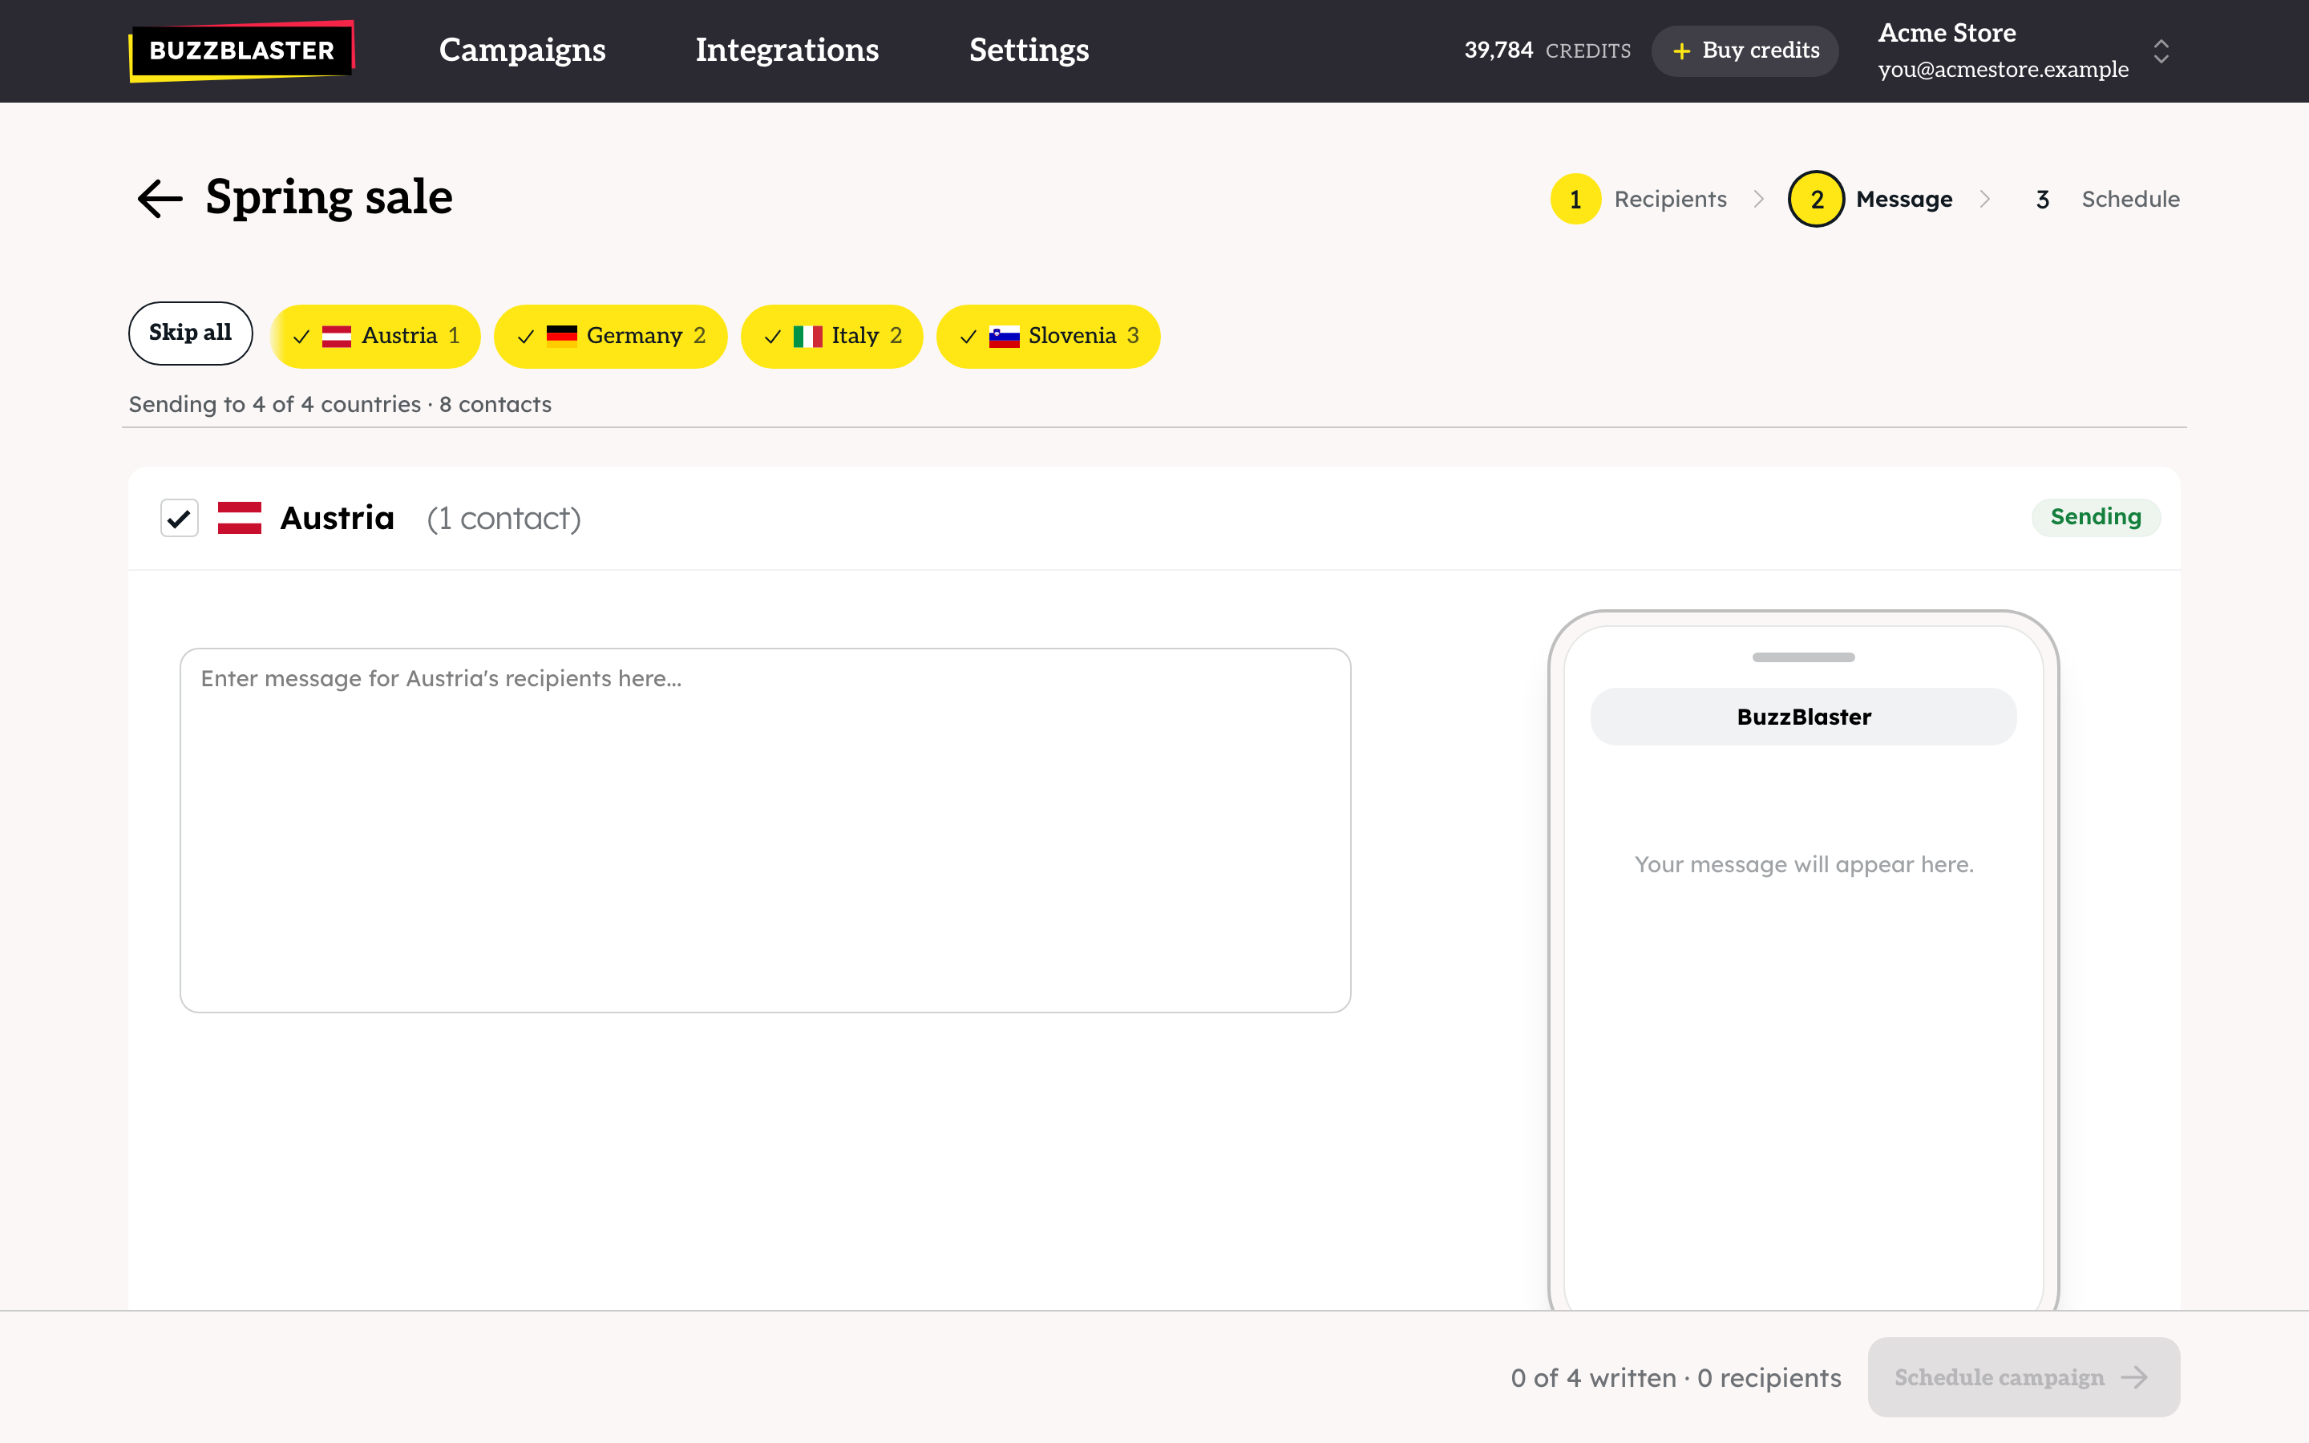This screenshot has height=1443, width=2309.
Task: Click the '(1 contact)' label
Action: tap(503, 518)
